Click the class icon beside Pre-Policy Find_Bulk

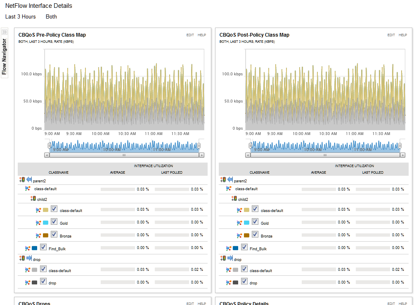[x=28, y=248]
